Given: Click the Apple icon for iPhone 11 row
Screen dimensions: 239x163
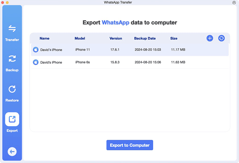Looking at the screenshot, I should (36, 50).
